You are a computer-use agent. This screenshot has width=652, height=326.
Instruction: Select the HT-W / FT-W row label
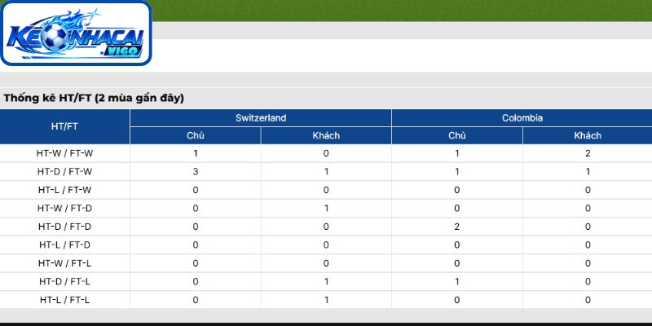64,153
